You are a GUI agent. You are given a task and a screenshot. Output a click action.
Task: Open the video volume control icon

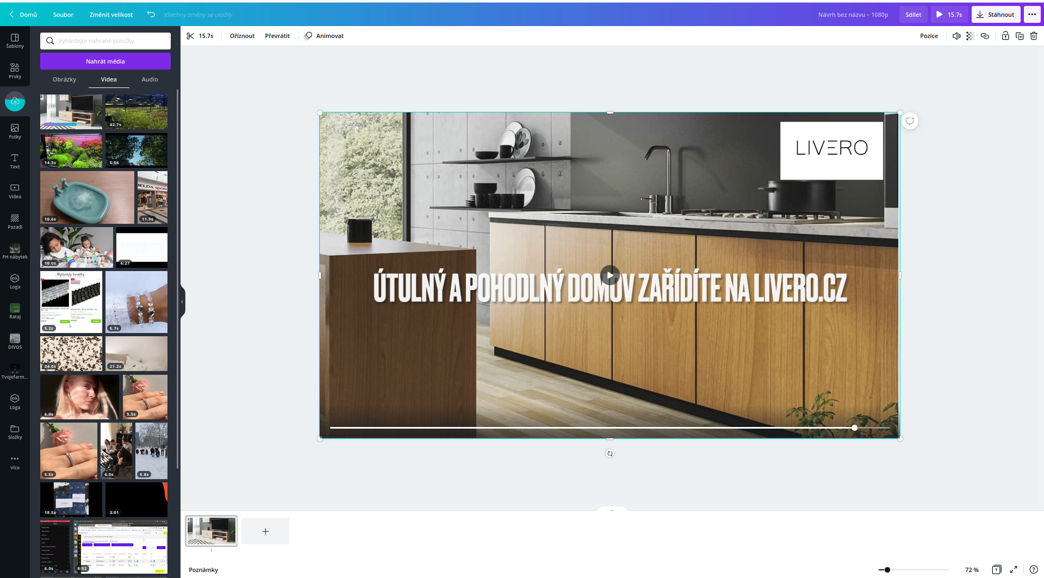click(956, 36)
